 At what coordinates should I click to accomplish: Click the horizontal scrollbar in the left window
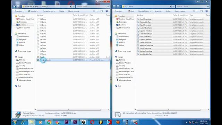click(x=69, y=110)
